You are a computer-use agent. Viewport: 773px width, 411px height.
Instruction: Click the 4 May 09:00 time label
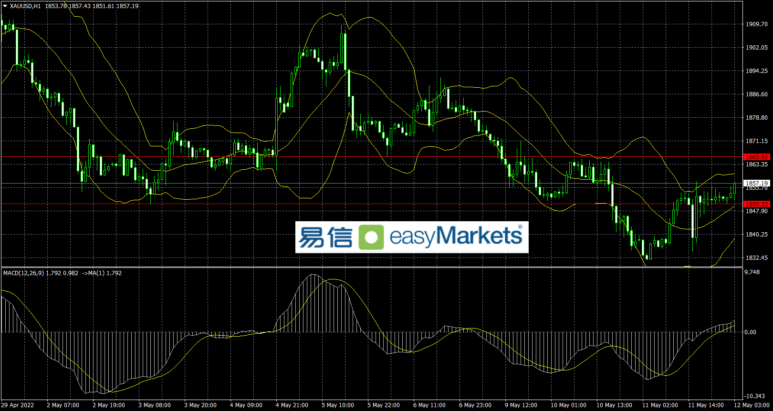(246, 405)
